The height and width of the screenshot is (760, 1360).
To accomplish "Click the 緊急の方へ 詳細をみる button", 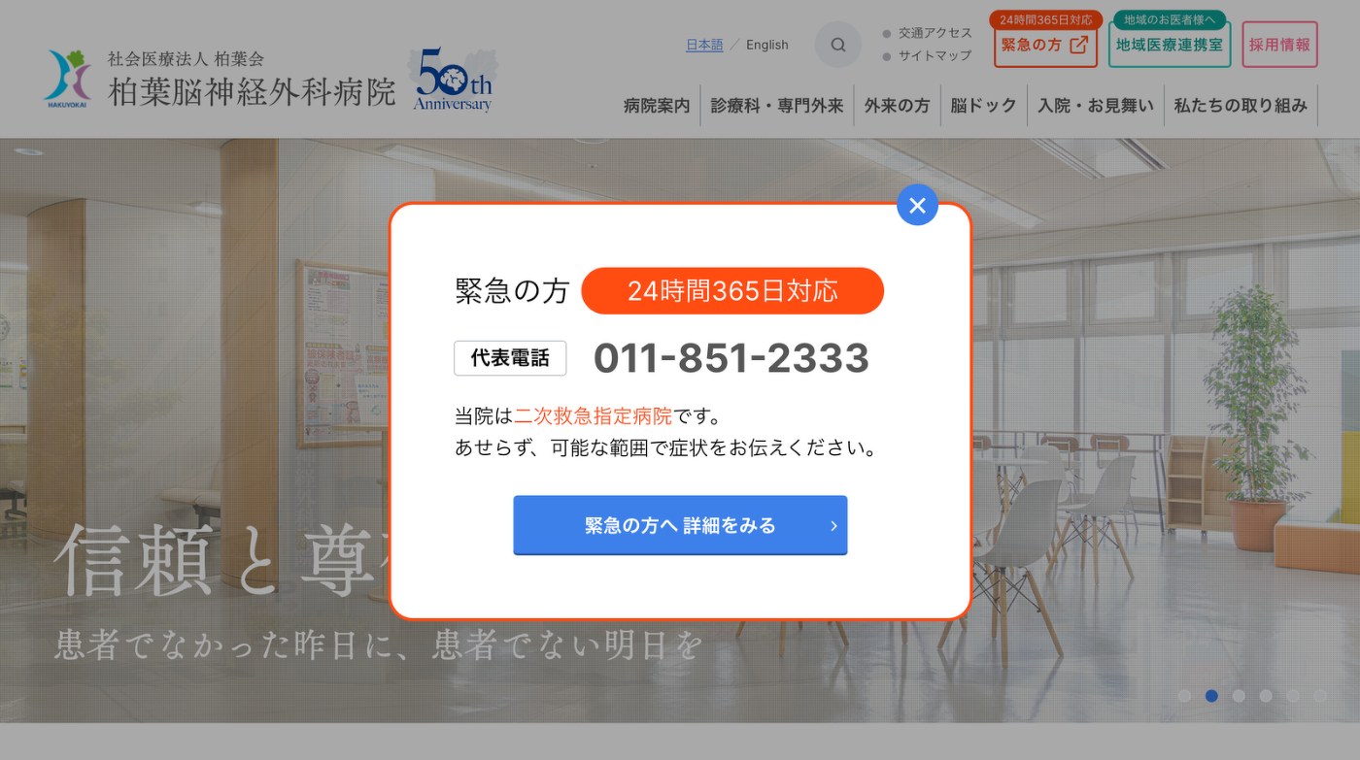I will (x=680, y=525).
